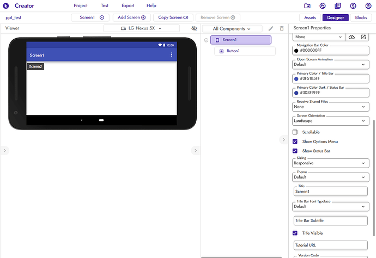Click the three-dot options menu in phone preview

click(171, 55)
